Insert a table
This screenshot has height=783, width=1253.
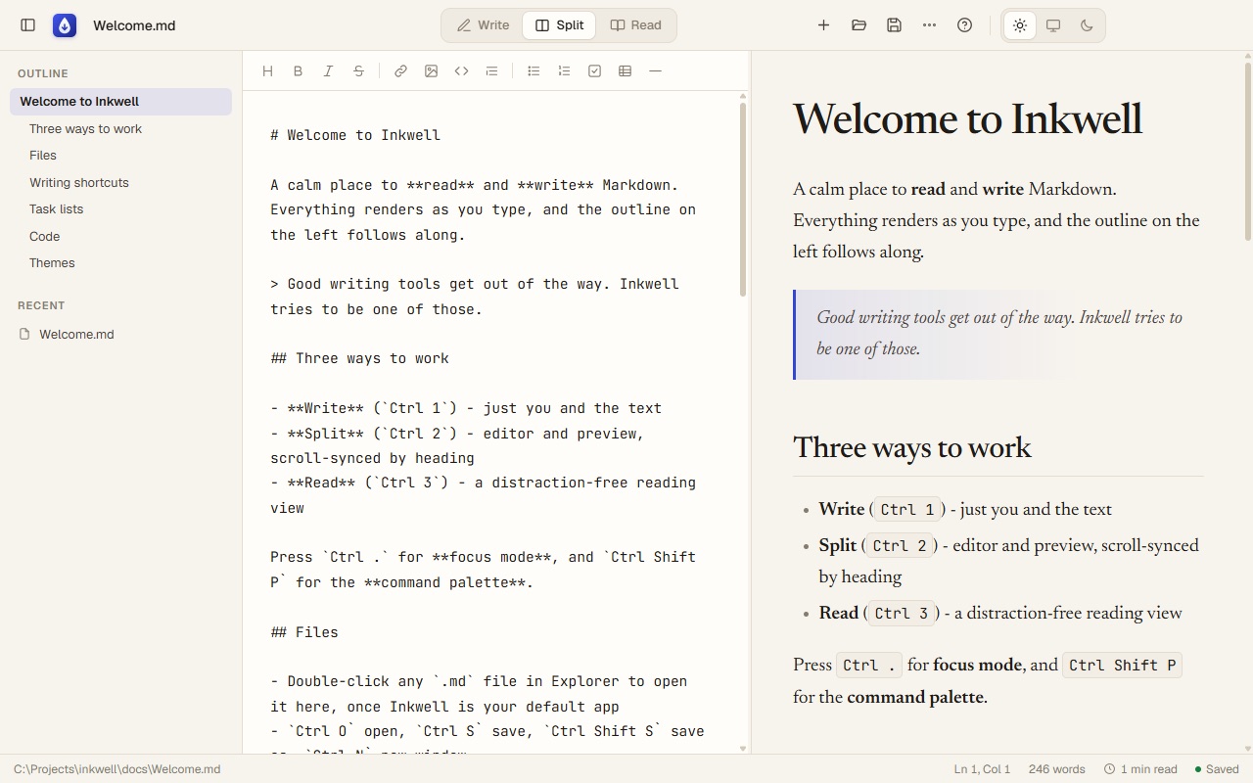tap(625, 70)
